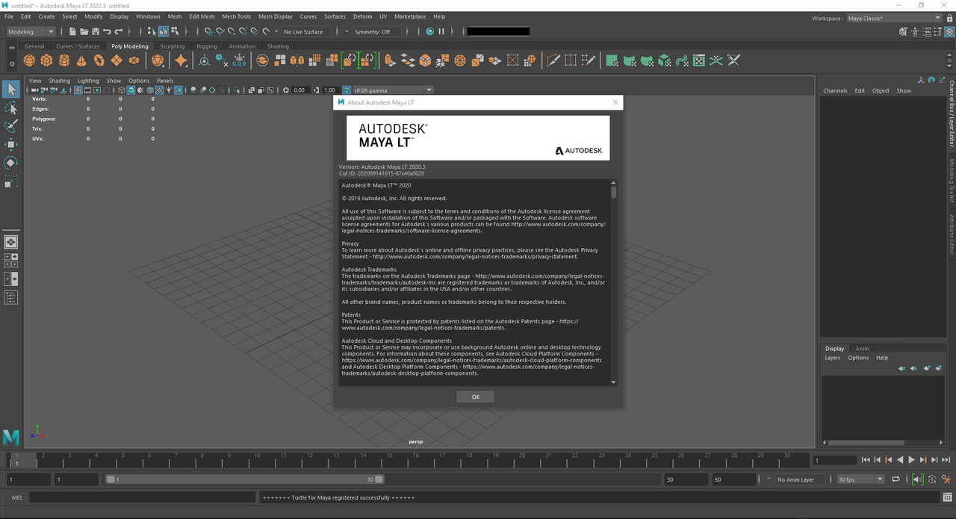The height and width of the screenshot is (519, 956).
Task: Toggle snap to grids
Action: [208, 31]
